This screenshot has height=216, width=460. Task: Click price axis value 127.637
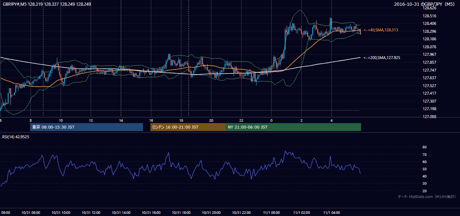[430, 78]
